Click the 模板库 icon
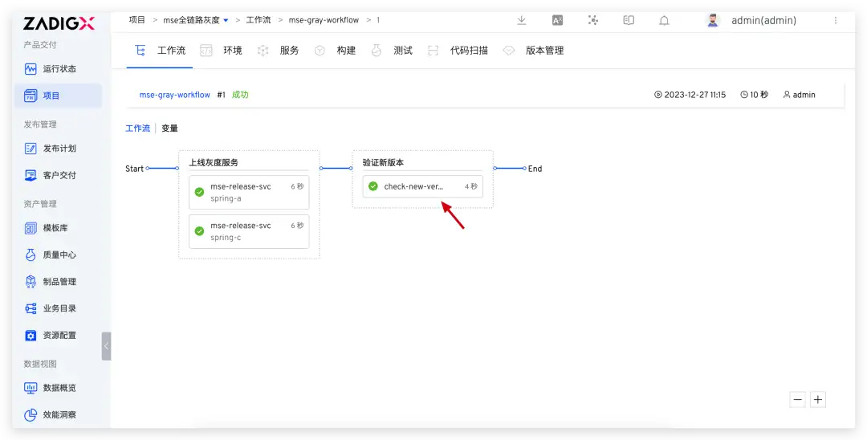This screenshot has width=867, height=440. (31, 228)
